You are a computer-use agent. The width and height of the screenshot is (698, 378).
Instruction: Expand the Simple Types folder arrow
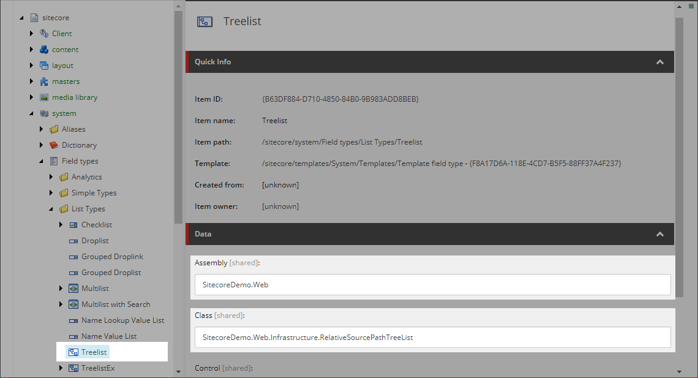51,193
